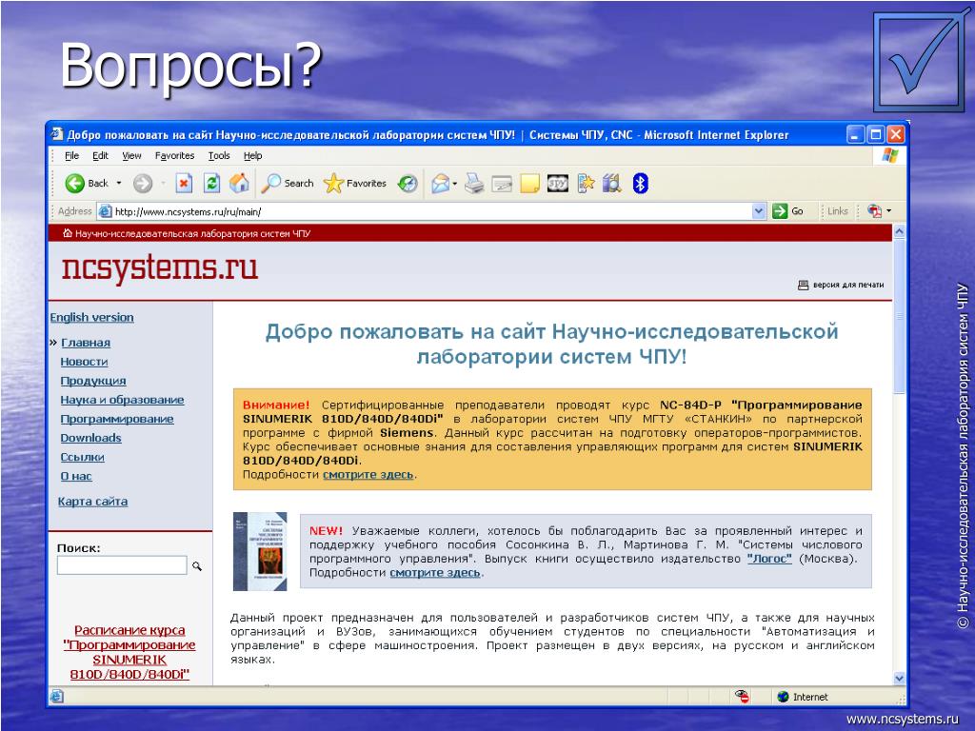Open the Tools menu

tap(219, 155)
